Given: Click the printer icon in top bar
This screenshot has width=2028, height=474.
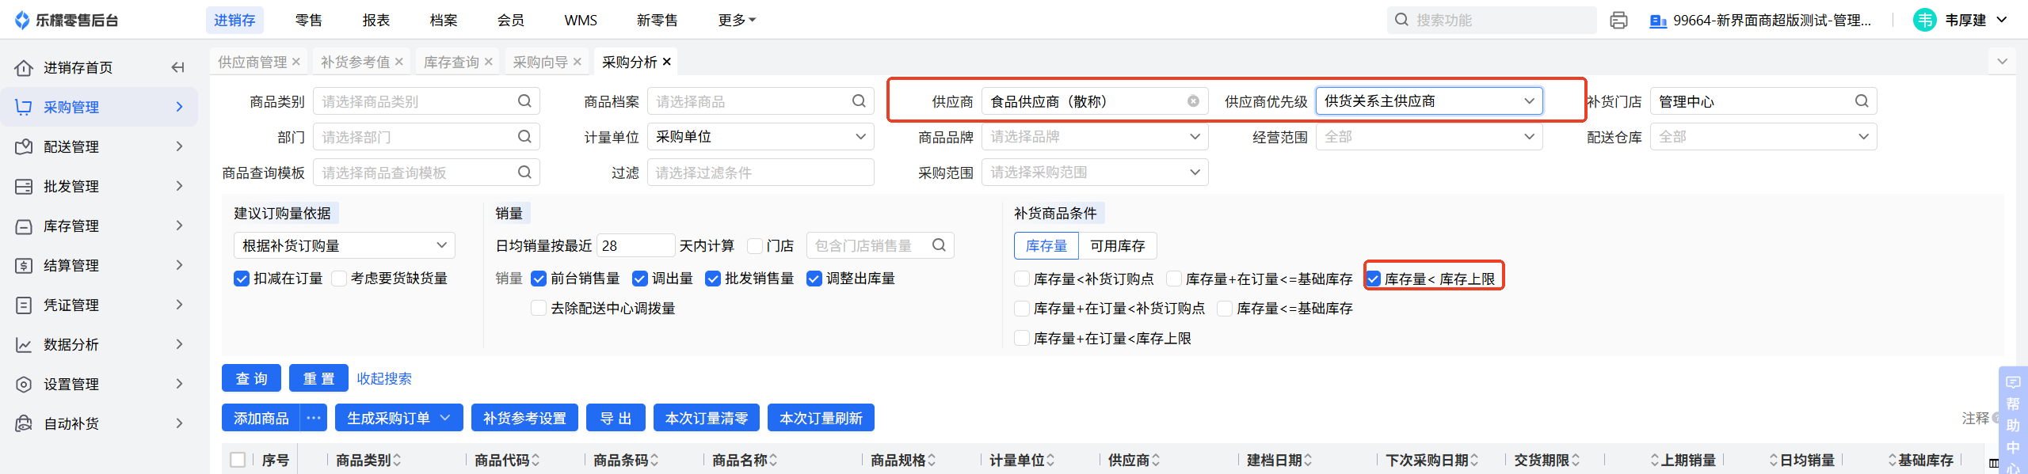Looking at the screenshot, I should click(1618, 21).
